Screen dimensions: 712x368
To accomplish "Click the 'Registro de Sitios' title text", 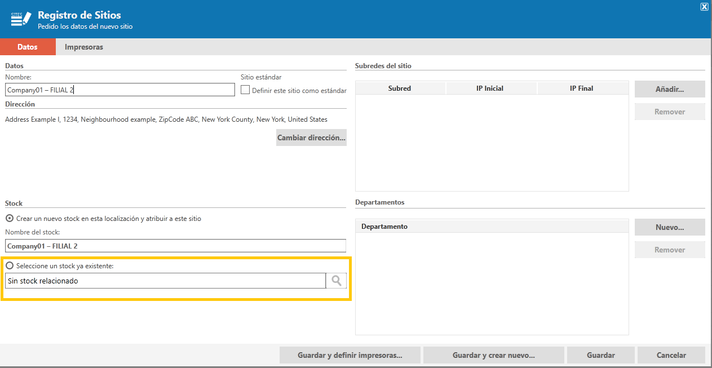I will tap(79, 15).
